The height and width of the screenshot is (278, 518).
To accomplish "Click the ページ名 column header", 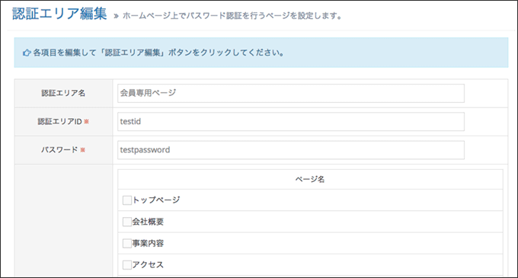I will coord(310,179).
